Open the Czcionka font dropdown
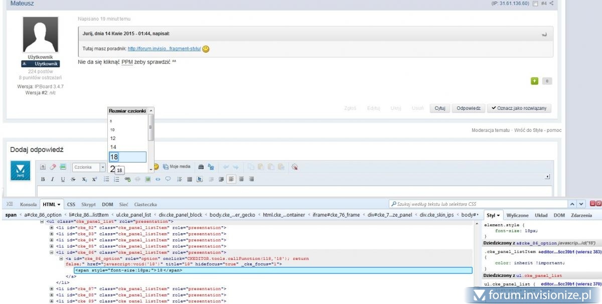602x304 pixels. [89, 167]
